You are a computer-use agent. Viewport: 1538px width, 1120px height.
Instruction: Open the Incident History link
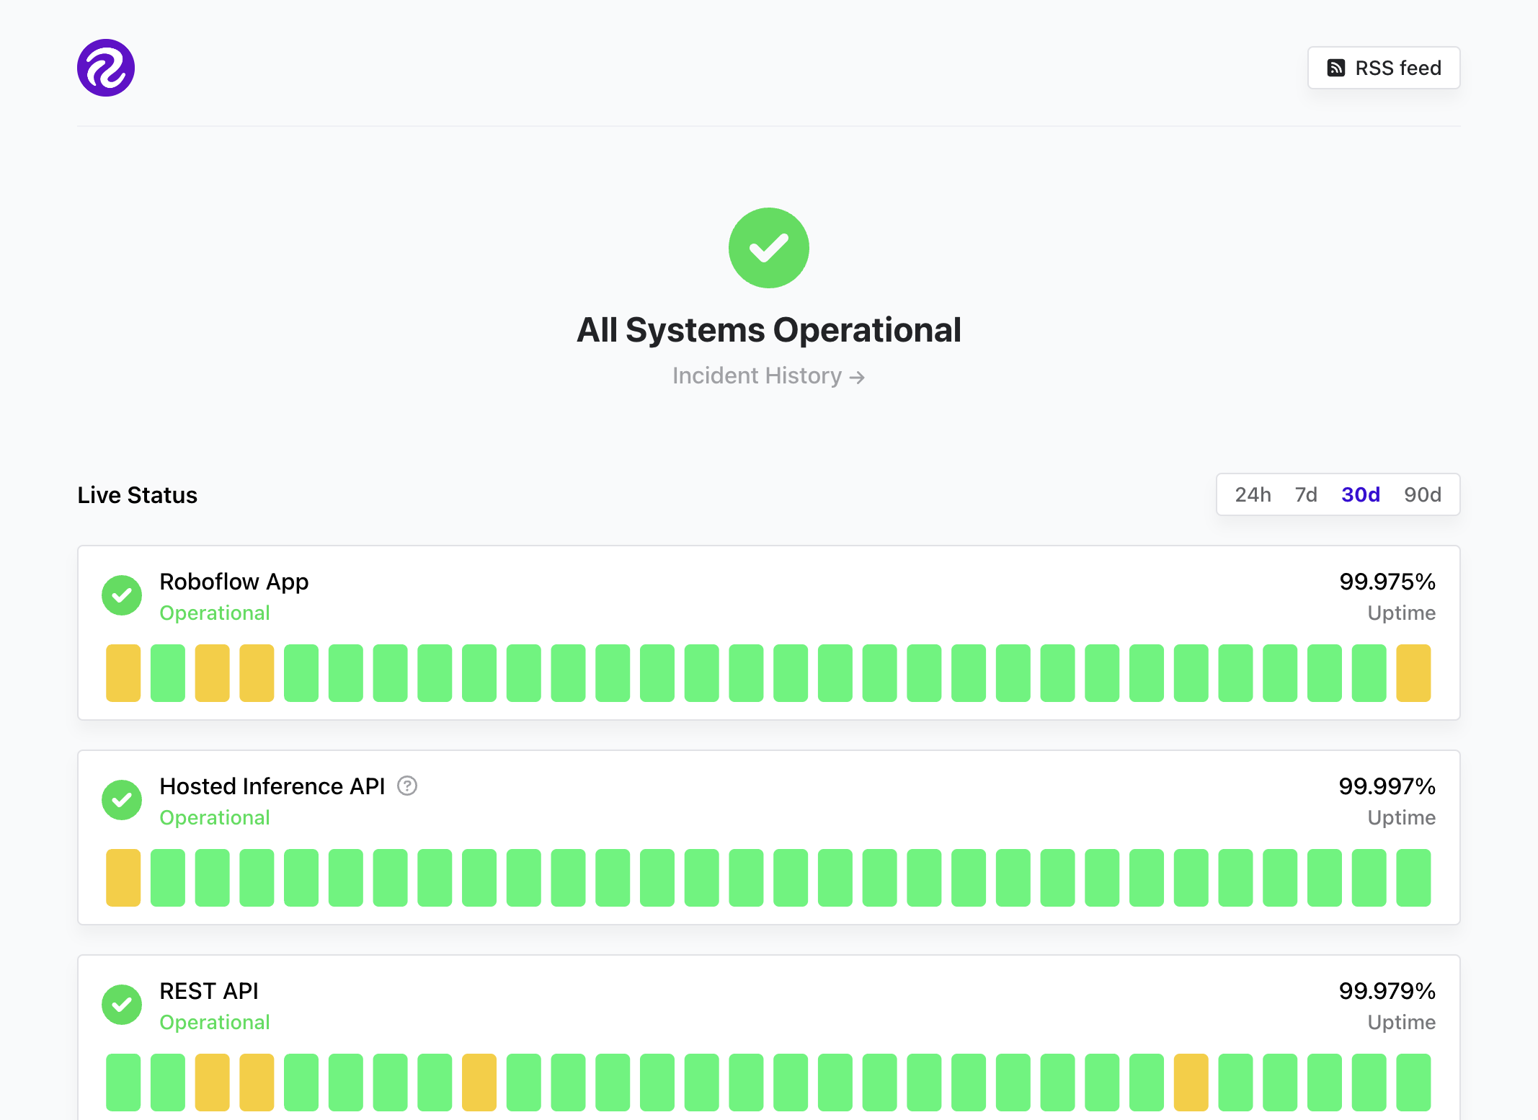(x=757, y=375)
